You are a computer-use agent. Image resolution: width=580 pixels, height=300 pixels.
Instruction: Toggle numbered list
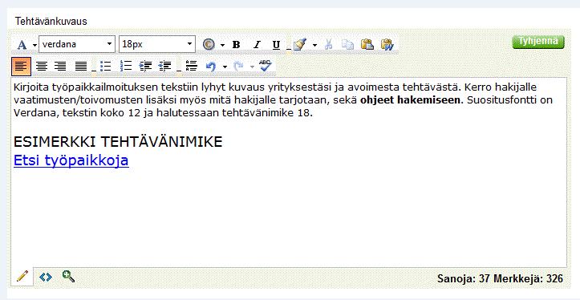[x=126, y=67]
